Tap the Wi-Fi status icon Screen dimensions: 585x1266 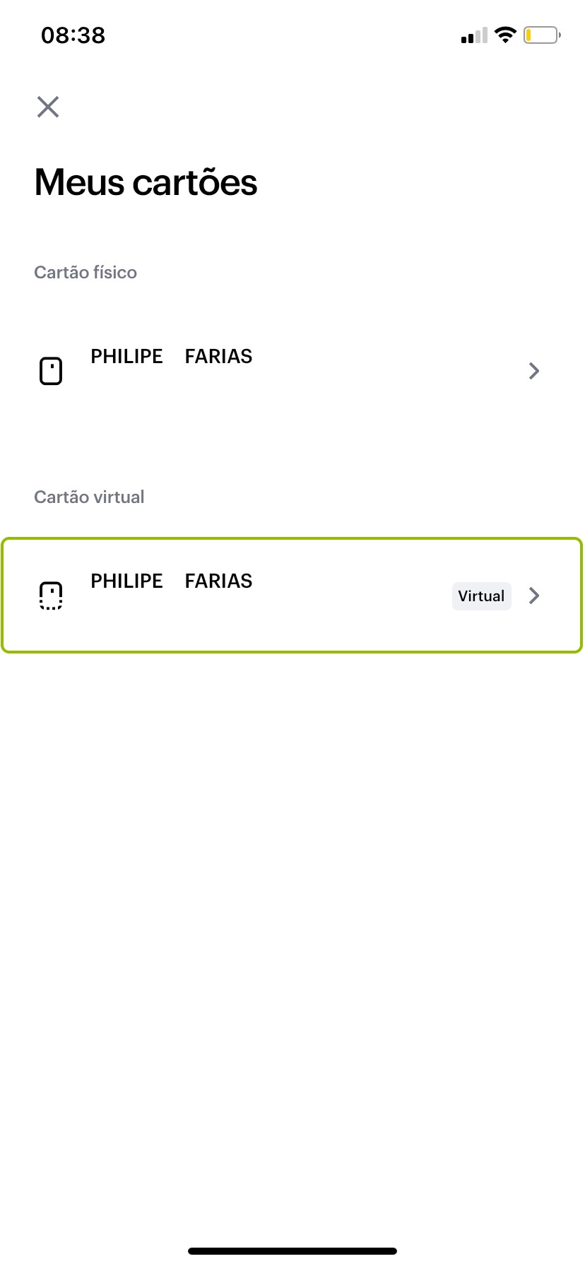pyautogui.click(x=505, y=35)
